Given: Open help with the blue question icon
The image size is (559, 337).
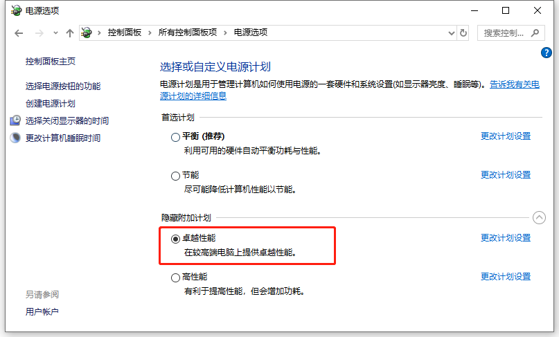Looking at the screenshot, I should pyautogui.click(x=546, y=53).
